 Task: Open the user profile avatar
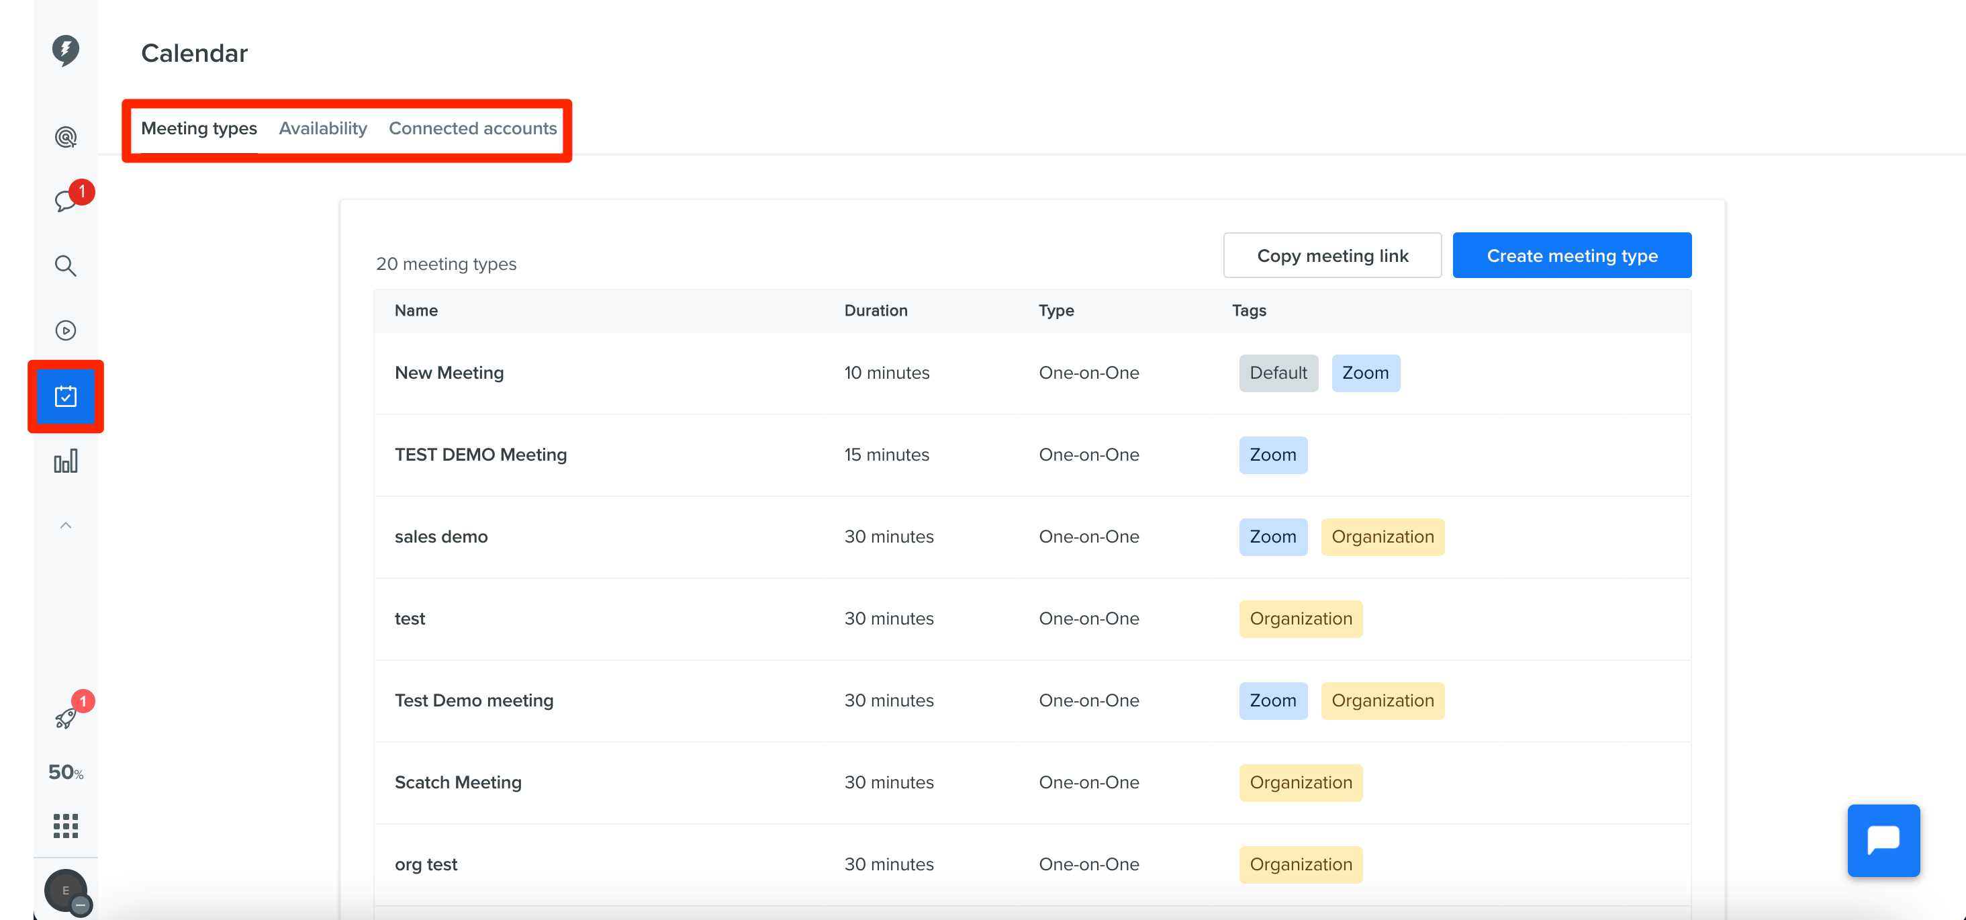(x=66, y=890)
